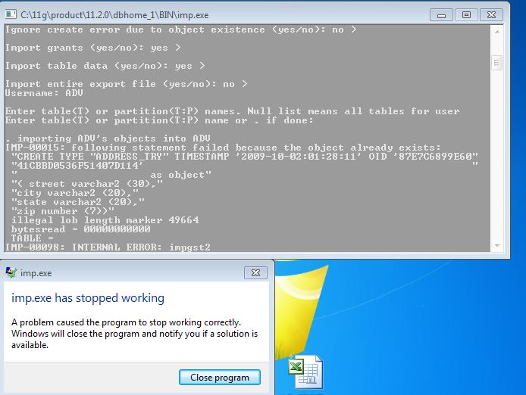526x395 pixels.
Task: Select the Excel file icon on desktop
Action: coord(305,372)
